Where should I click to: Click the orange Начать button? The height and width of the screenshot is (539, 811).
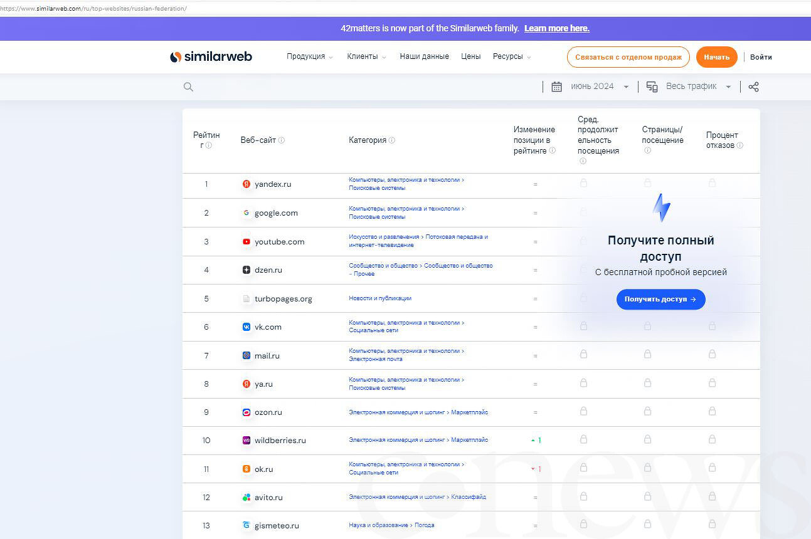point(717,57)
